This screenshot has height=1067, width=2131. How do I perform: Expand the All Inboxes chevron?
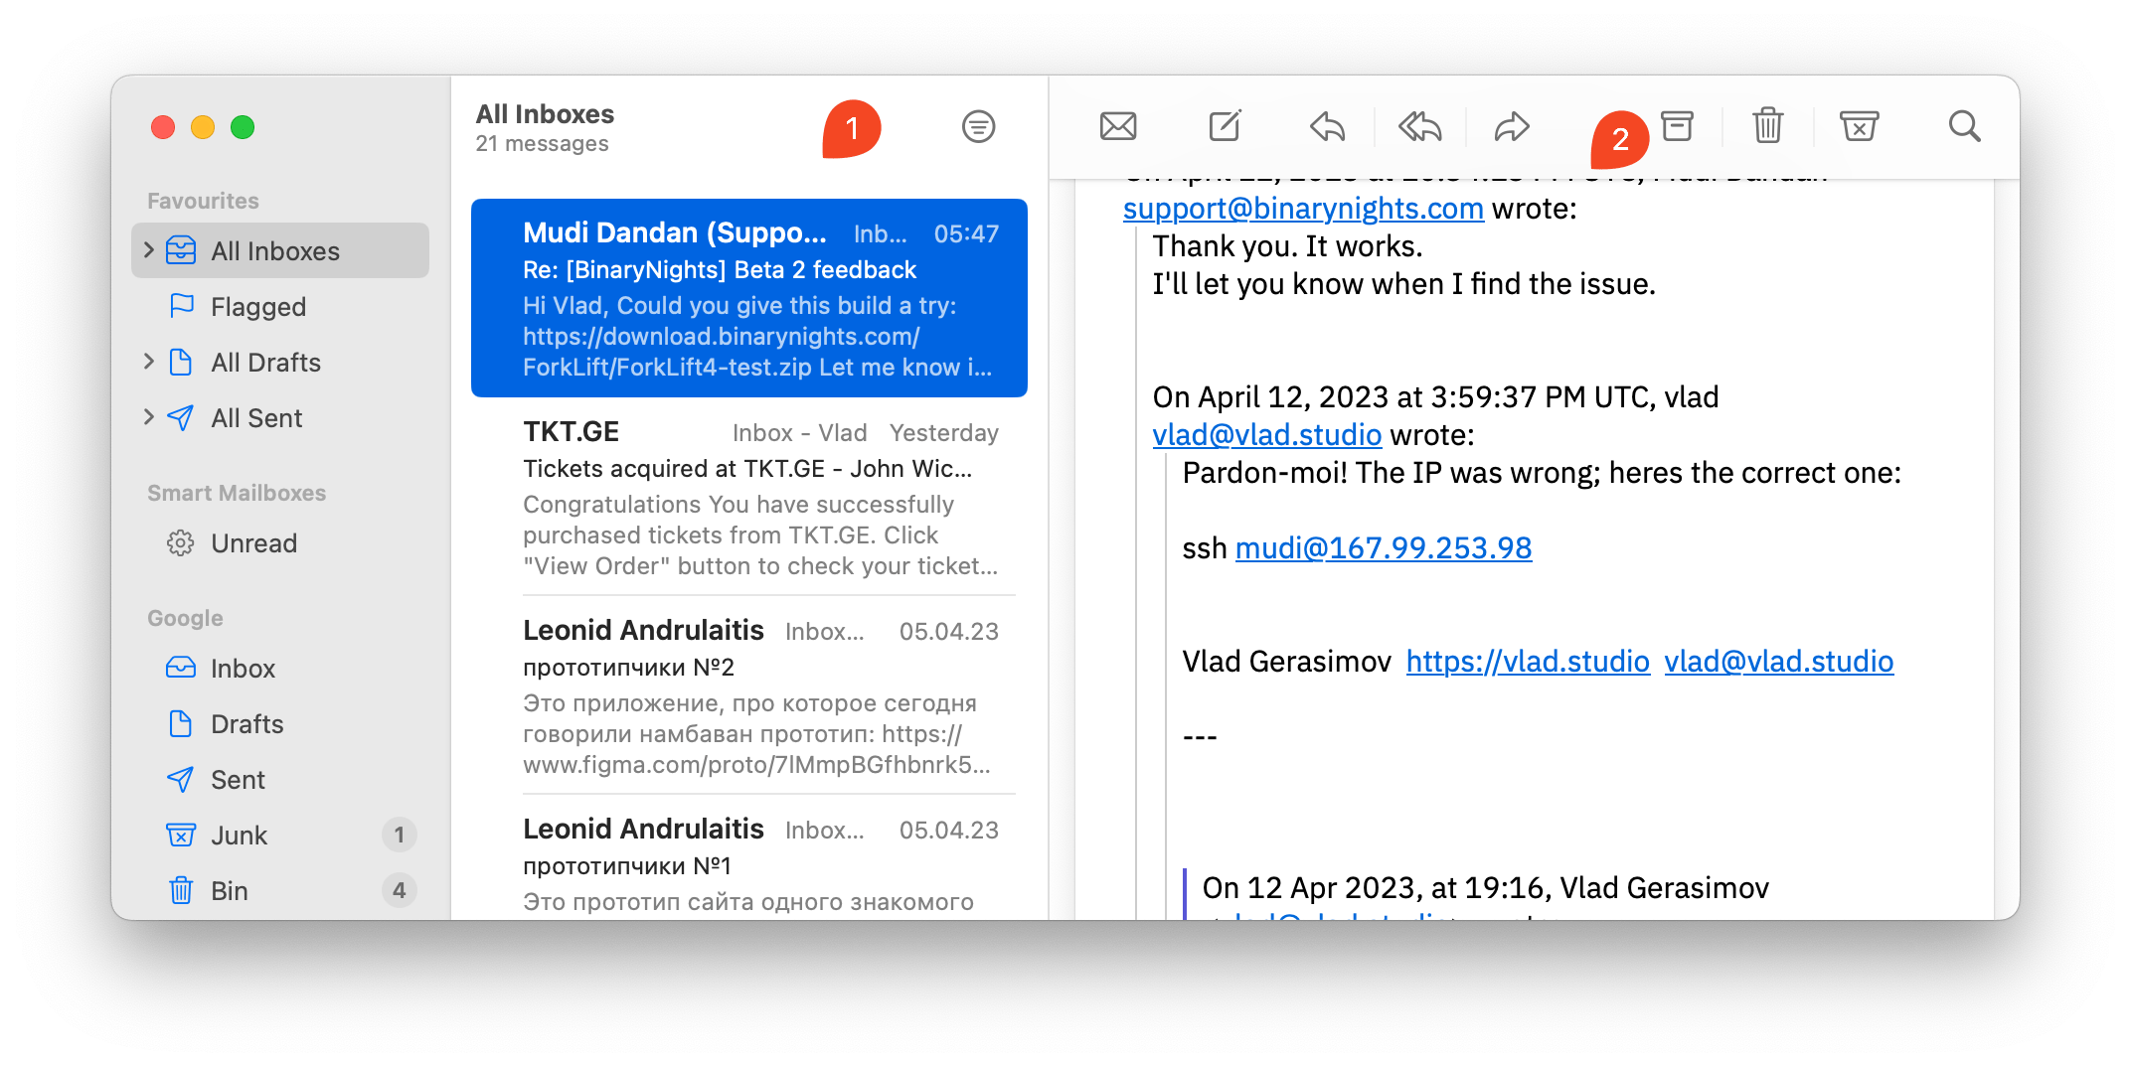149,249
